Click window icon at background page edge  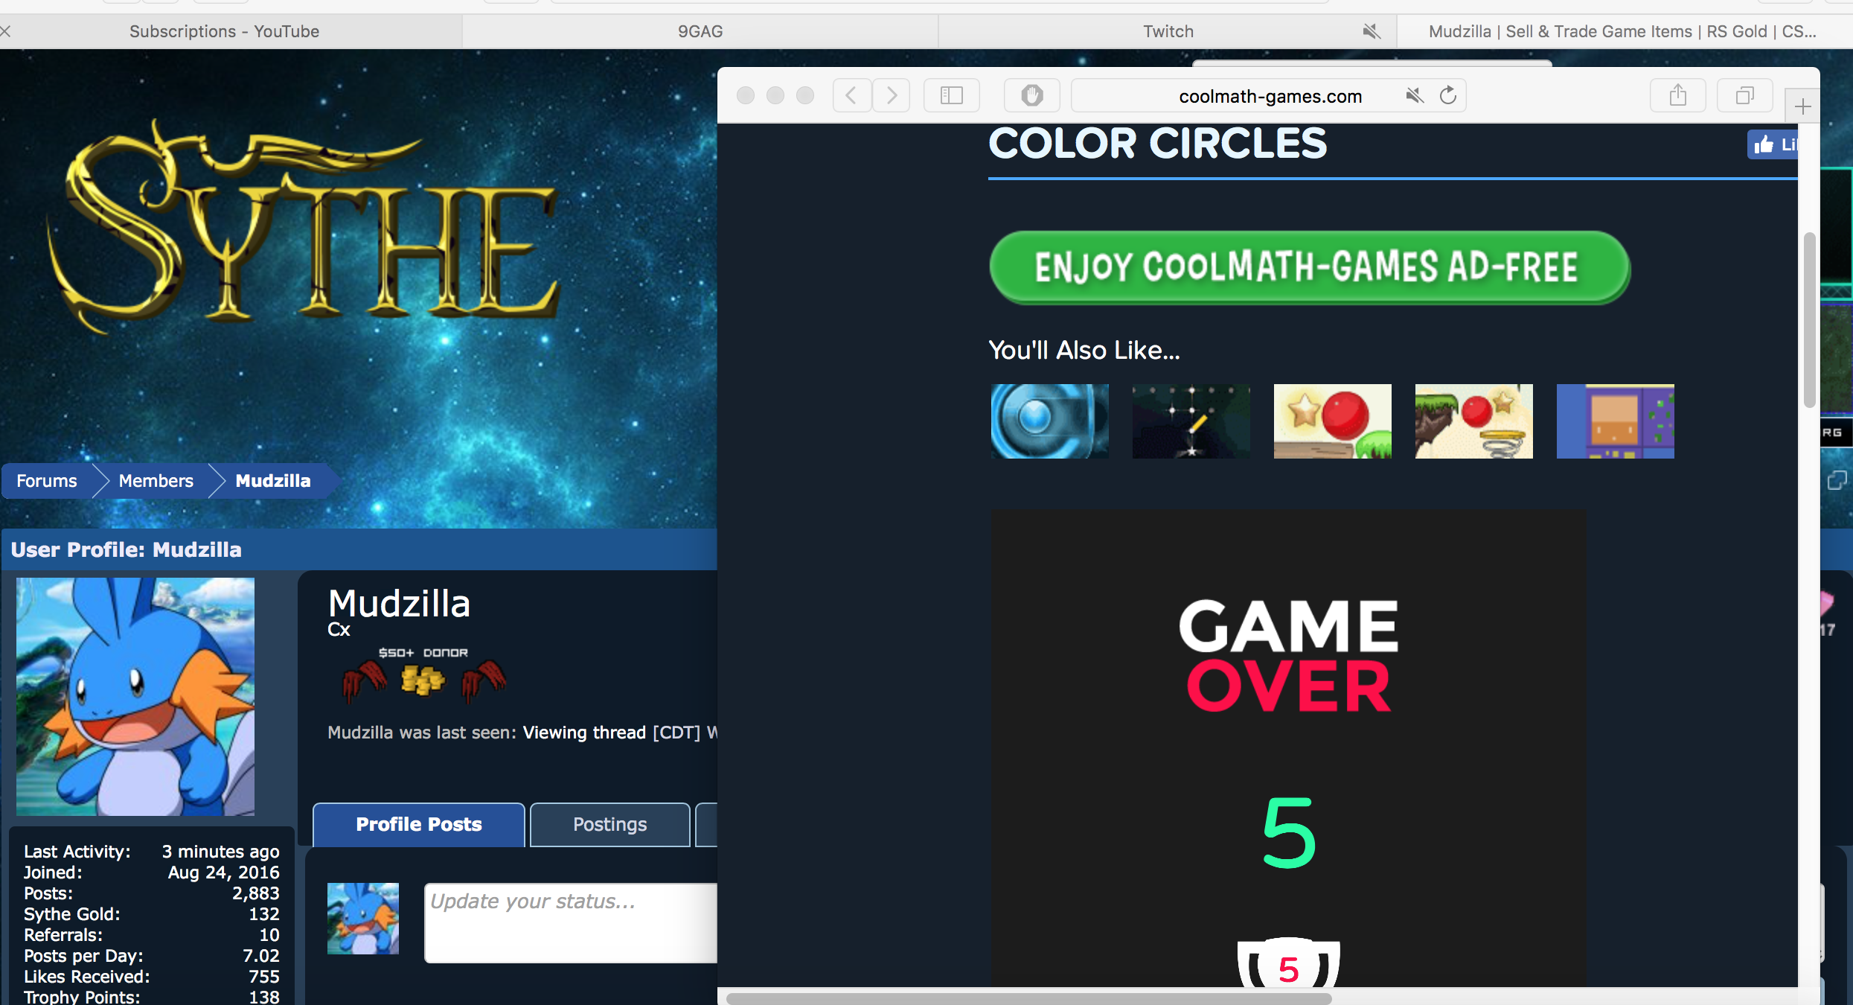click(x=1837, y=481)
